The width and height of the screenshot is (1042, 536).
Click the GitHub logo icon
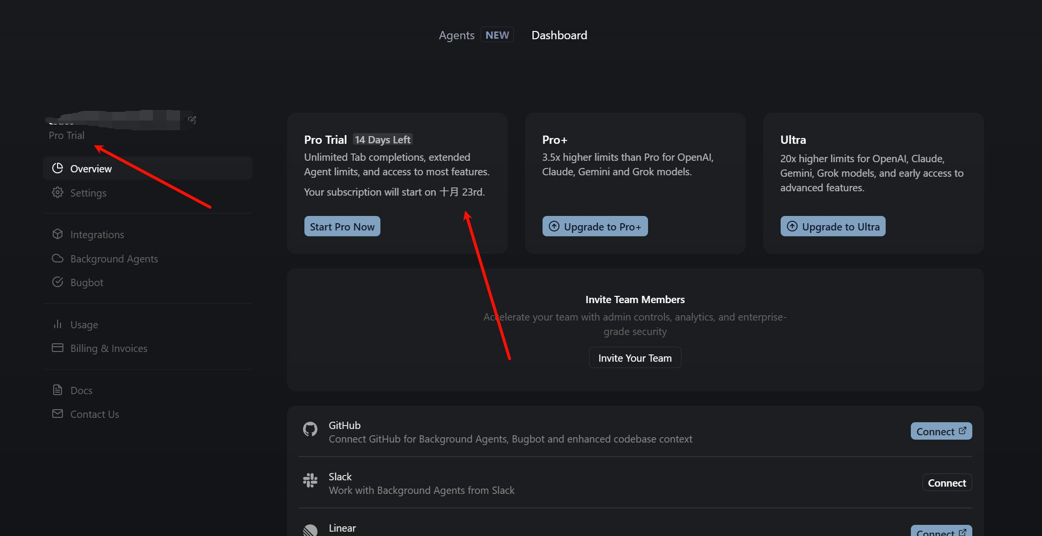310,429
